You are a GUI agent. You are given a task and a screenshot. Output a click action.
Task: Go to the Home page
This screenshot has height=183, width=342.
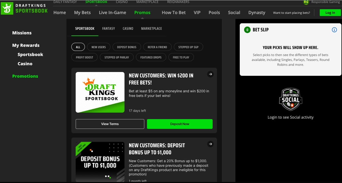(60, 12)
